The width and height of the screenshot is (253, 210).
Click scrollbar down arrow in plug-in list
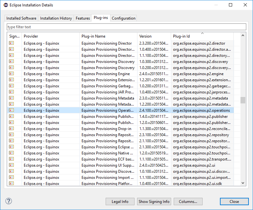243,183
